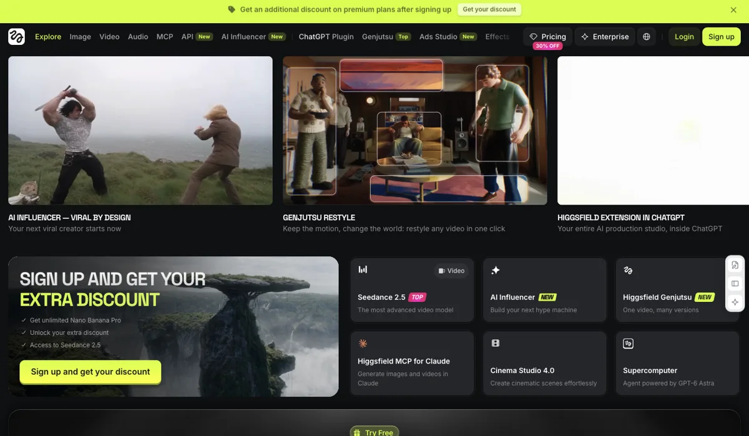749x436 pixels.
Task: Open the AI Influencer sword fight thumbnail
Action: point(140,130)
